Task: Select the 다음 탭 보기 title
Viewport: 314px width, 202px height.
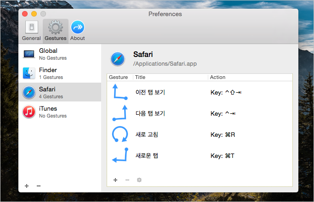Action: (x=150, y=113)
